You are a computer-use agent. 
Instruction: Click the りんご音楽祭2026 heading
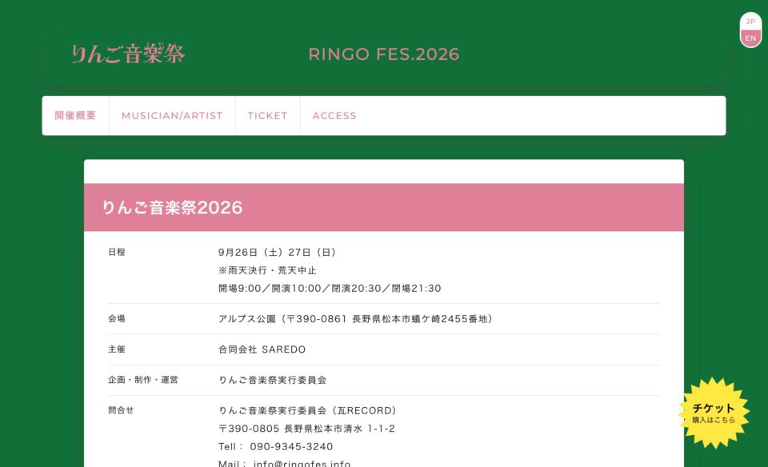pos(172,208)
